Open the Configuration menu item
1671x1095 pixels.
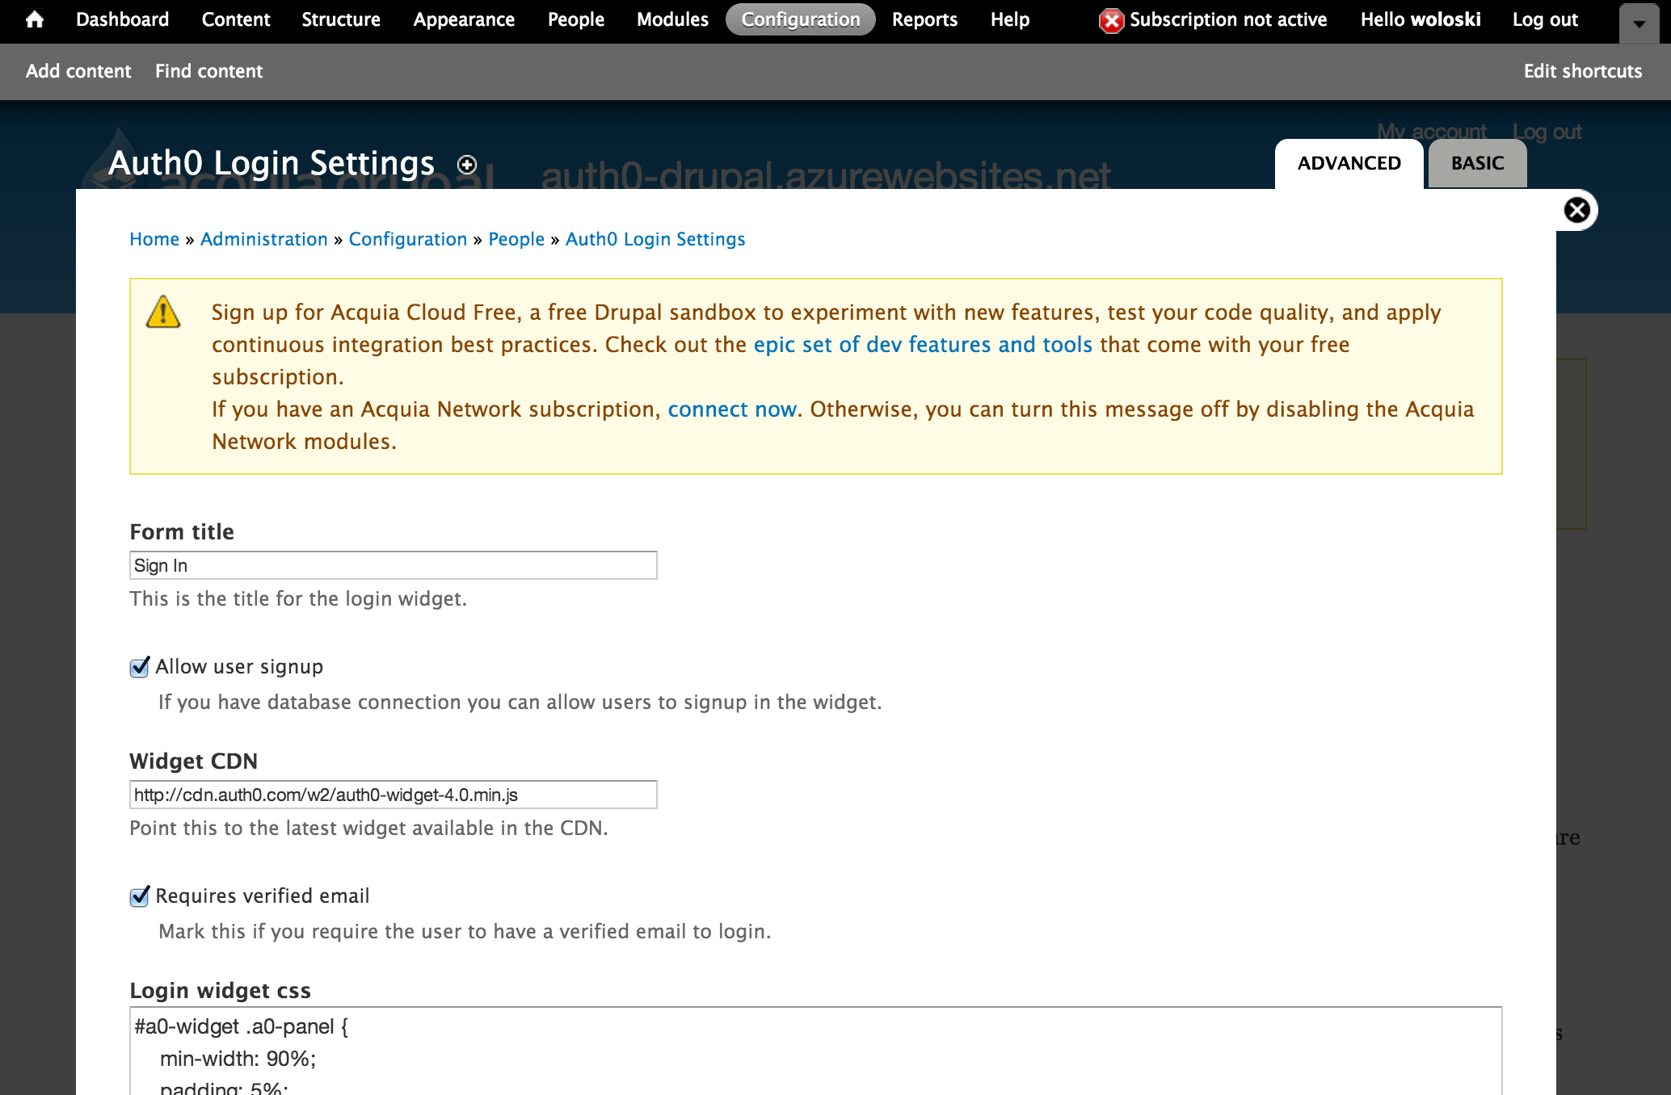coord(800,19)
